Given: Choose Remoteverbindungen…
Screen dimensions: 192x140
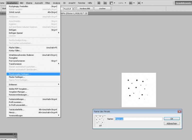Looking at the screenshot, I should [33, 95].
